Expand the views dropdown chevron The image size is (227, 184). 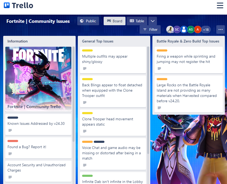click(153, 21)
